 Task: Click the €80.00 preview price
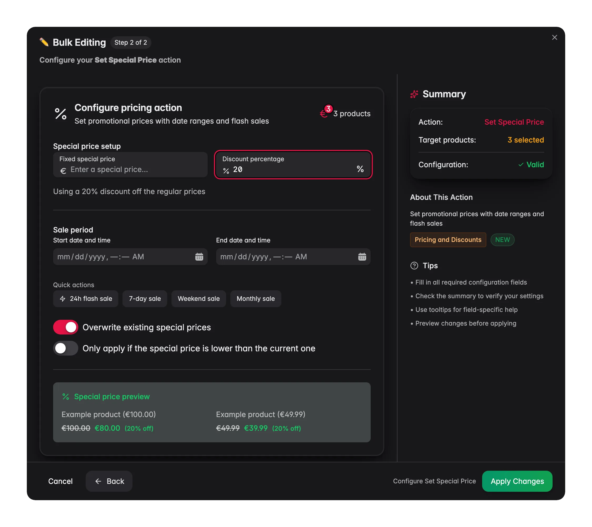(108, 428)
